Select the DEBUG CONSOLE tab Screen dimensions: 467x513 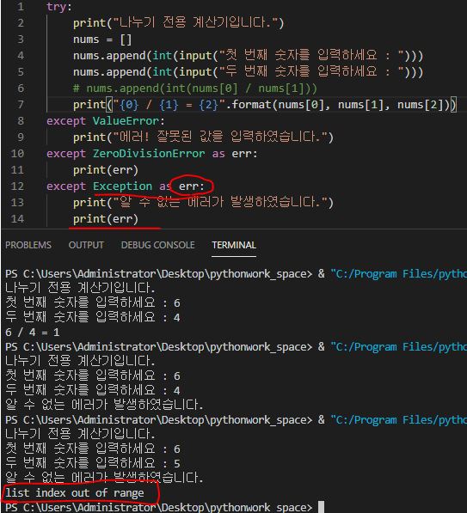coord(158,245)
